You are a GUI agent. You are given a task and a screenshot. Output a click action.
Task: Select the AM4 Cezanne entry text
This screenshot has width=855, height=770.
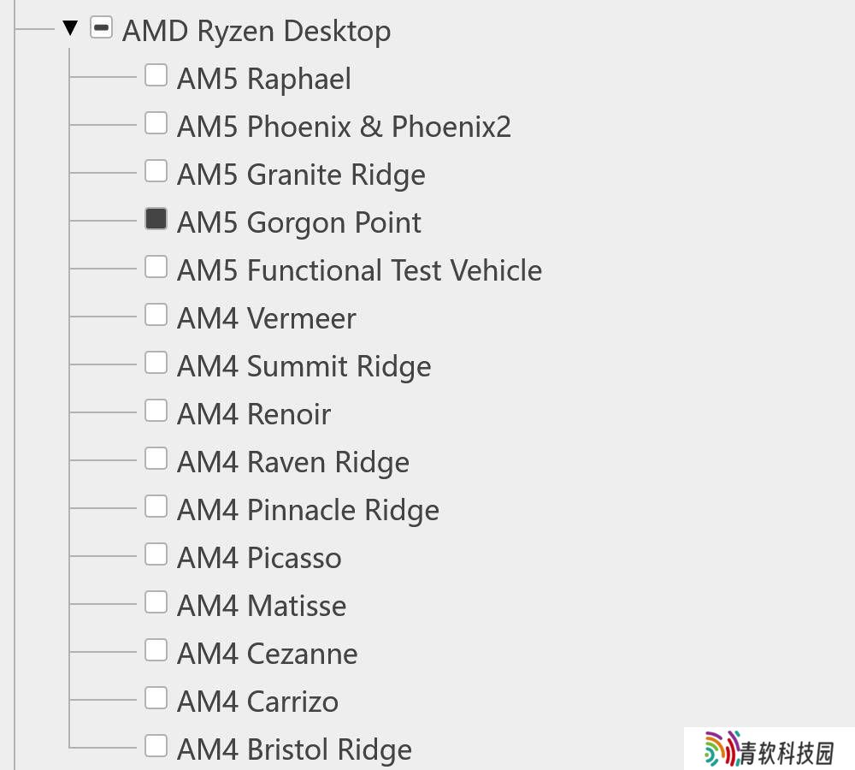(x=268, y=654)
